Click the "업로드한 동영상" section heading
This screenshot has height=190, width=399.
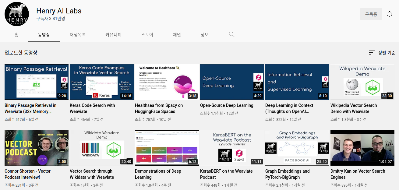coord(21,53)
